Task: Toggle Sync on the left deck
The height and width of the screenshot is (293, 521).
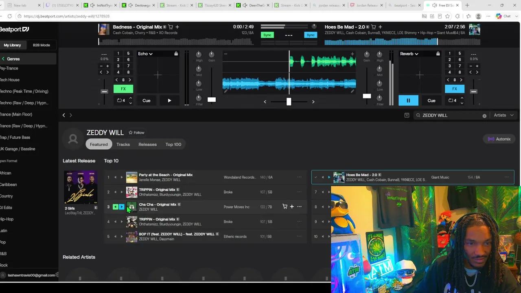Action: pyautogui.click(x=267, y=35)
